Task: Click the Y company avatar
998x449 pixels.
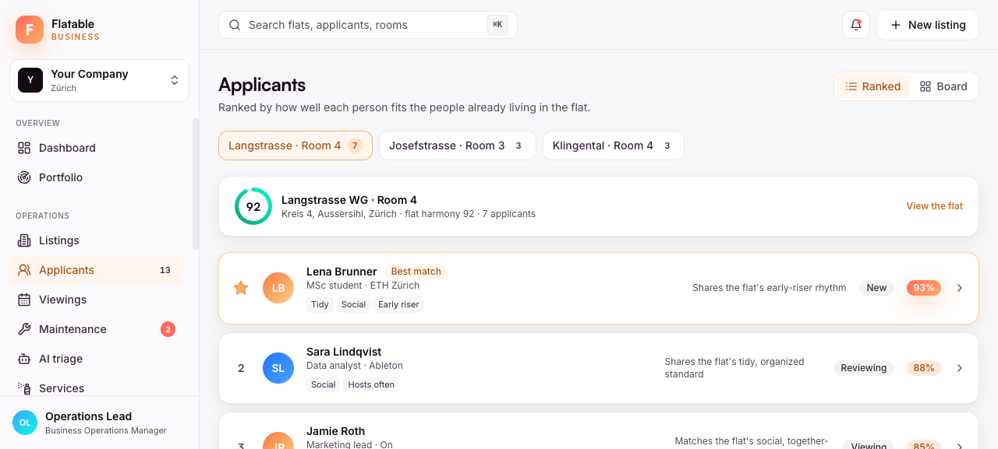Action: coord(30,80)
